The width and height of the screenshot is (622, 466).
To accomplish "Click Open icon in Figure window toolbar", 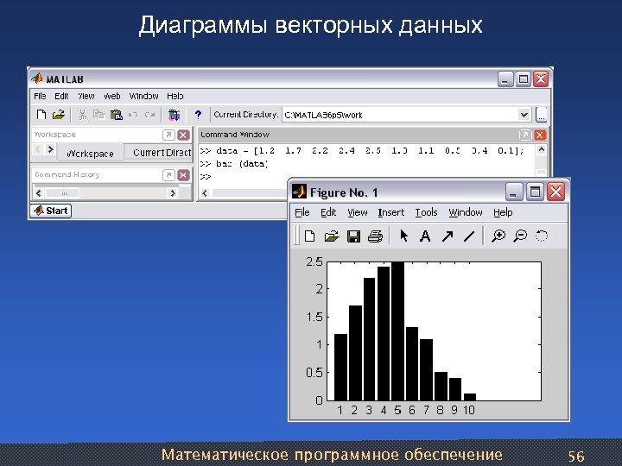I will (332, 236).
